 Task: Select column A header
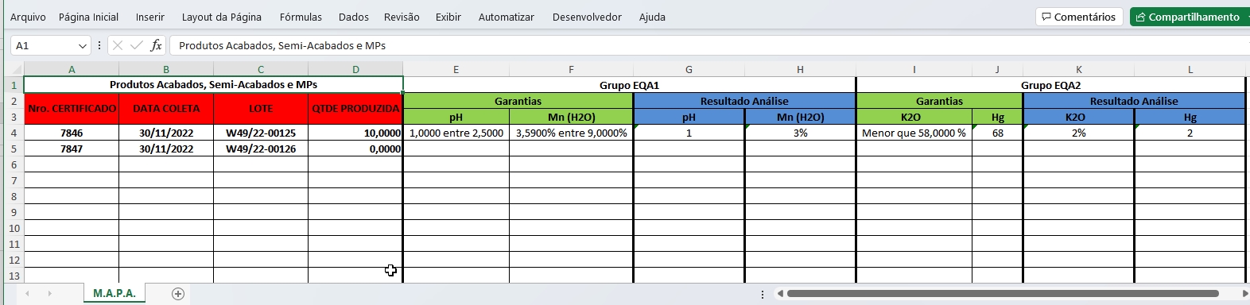tap(72, 69)
